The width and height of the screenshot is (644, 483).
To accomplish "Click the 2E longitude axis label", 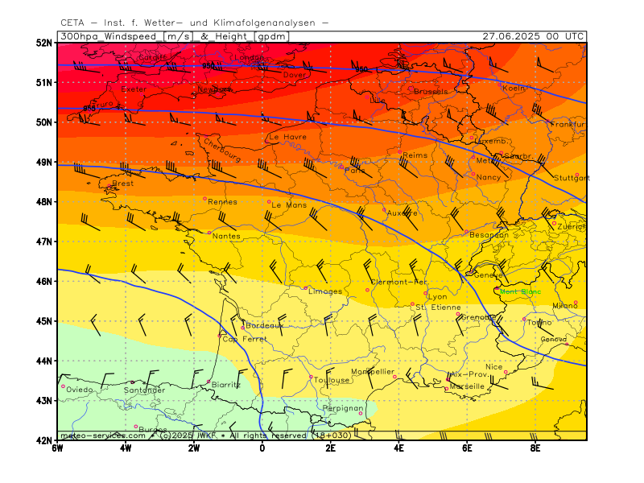I will [x=330, y=448].
